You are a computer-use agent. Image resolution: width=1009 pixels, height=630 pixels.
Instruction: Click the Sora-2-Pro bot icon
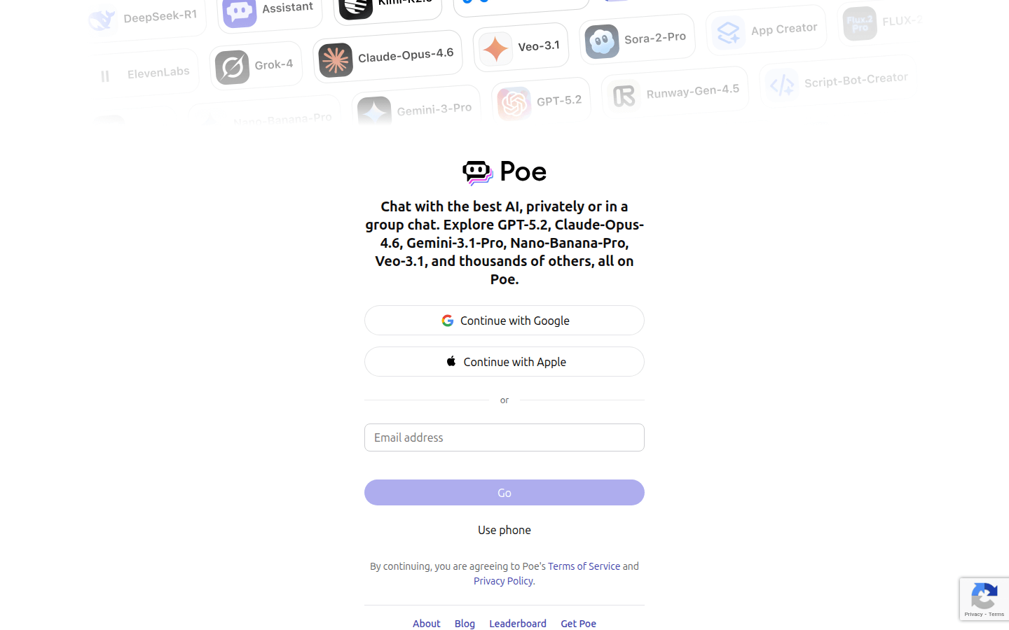pos(602,41)
